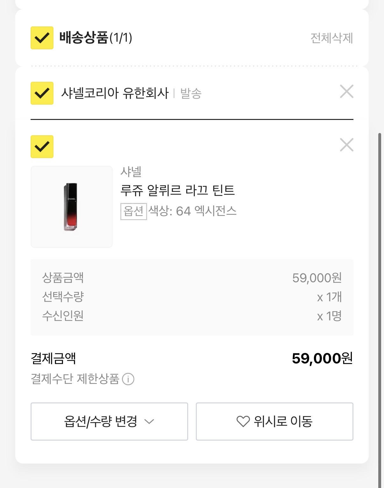Click the 발송 label next to seller
This screenshot has width=384, height=488.
tap(191, 94)
